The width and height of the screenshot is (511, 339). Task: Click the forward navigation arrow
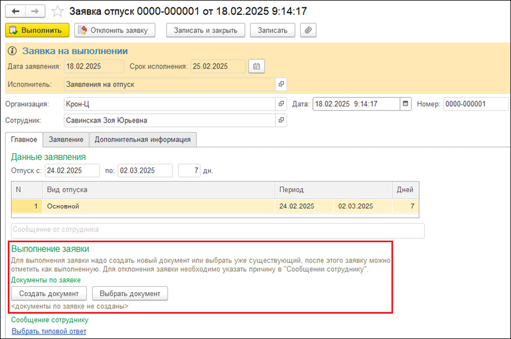(35, 11)
